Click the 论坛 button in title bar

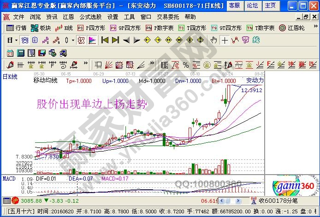pos(252,6)
